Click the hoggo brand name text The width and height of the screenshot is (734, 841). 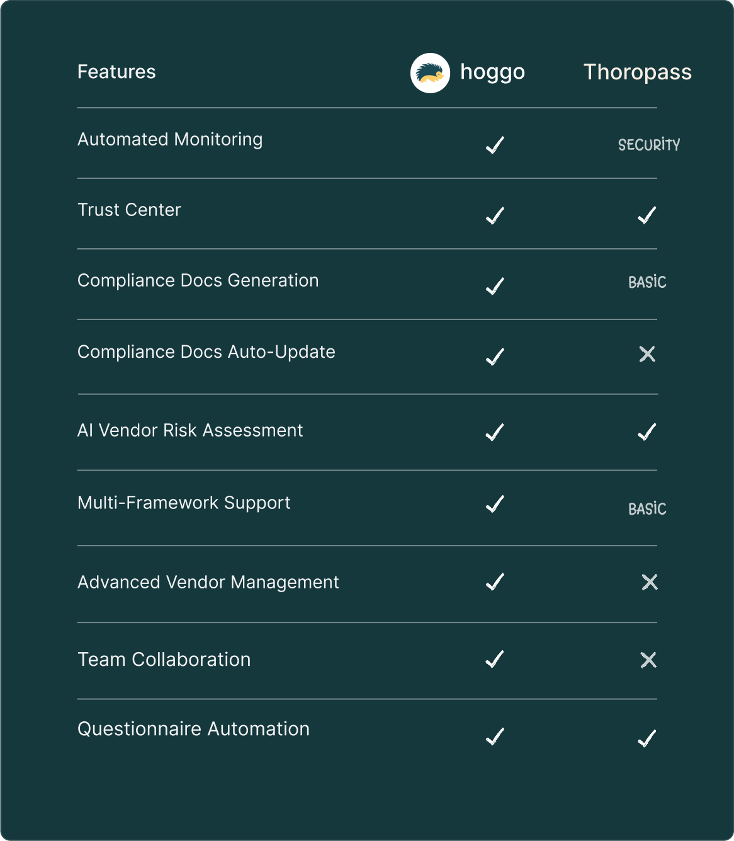(x=492, y=72)
